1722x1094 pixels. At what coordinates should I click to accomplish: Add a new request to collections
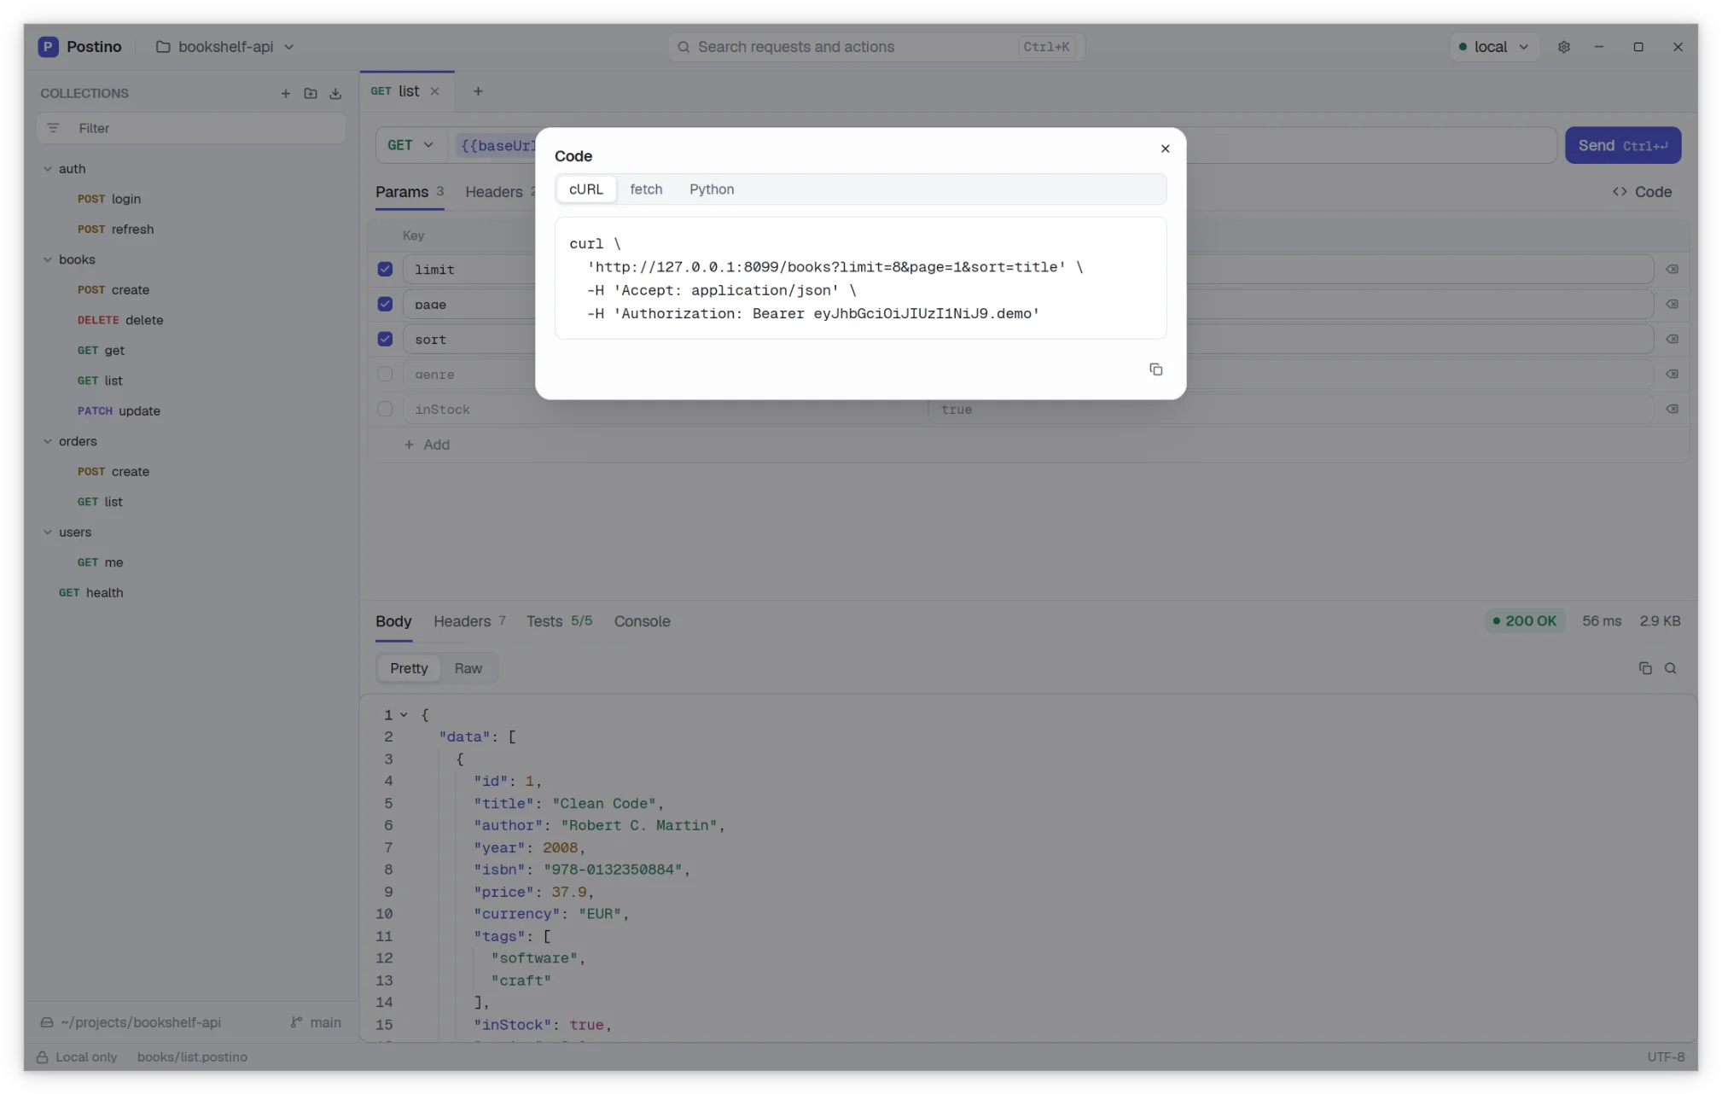point(286,94)
